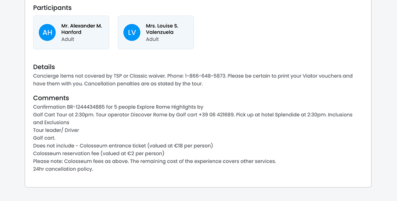Click the "Please note" Colosseum fees line
The height and width of the screenshot is (201, 397).
(154, 161)
